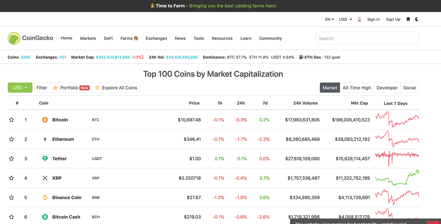Click the Portfolio star icon
The width and height of the screenshot is (441, 224).
(55, 88)
